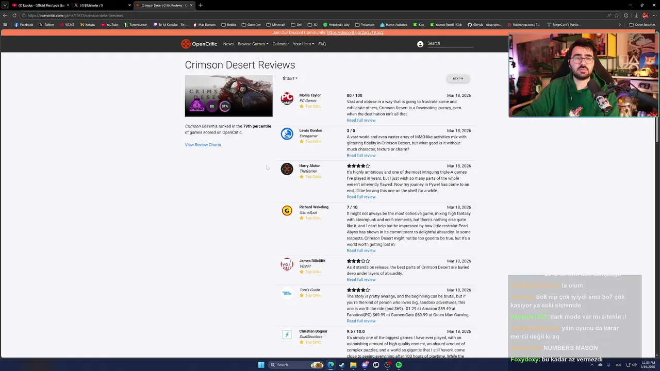
Task: Read full review by Harry Alston
Action: 361,197
